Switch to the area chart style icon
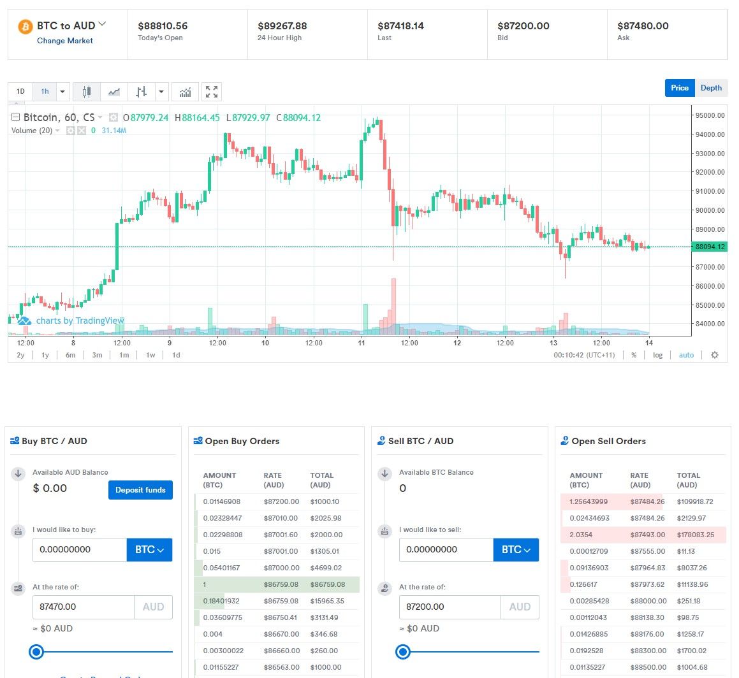 pyautogui.click(x=114, y=91)
